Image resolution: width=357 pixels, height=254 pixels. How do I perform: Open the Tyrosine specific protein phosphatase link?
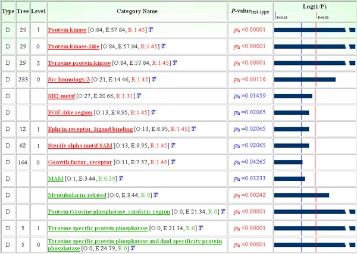tap(98, 228)
